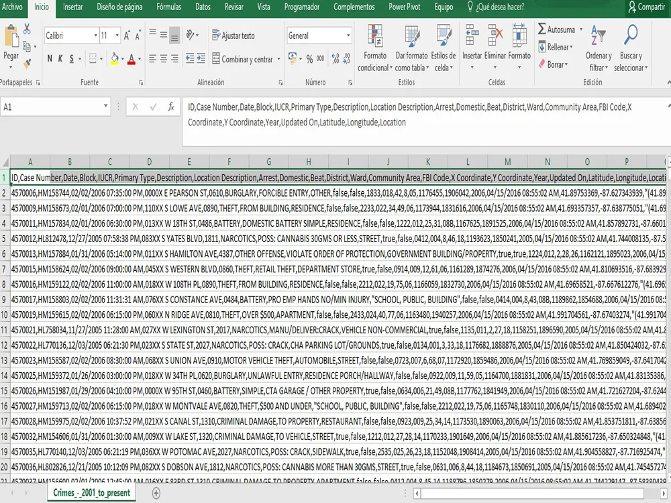Switch to the Fórmulas tab
Viewport: 671px width, 503px height.
pyautogui.click(x=168, y=7)
